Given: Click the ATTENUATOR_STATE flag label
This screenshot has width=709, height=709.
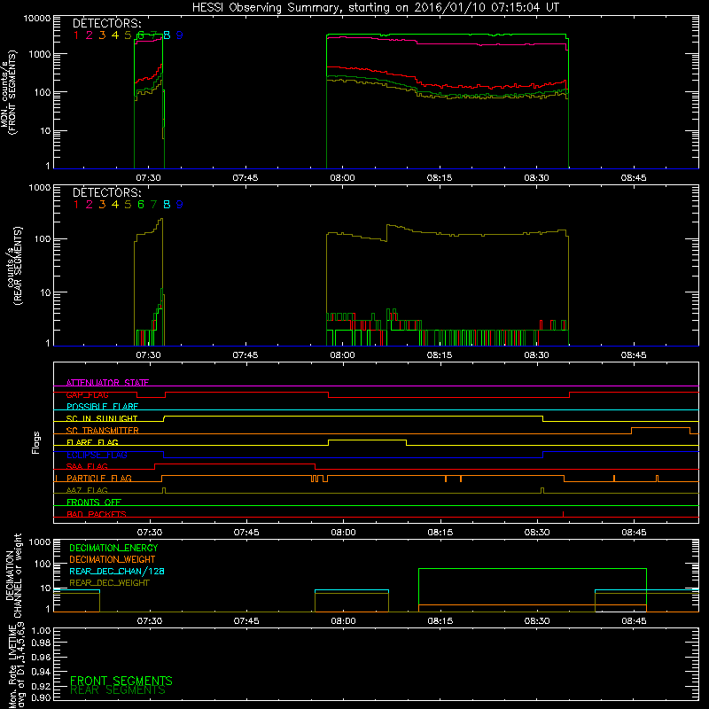Looking at the screenshot, I should [x=107, y=383].
